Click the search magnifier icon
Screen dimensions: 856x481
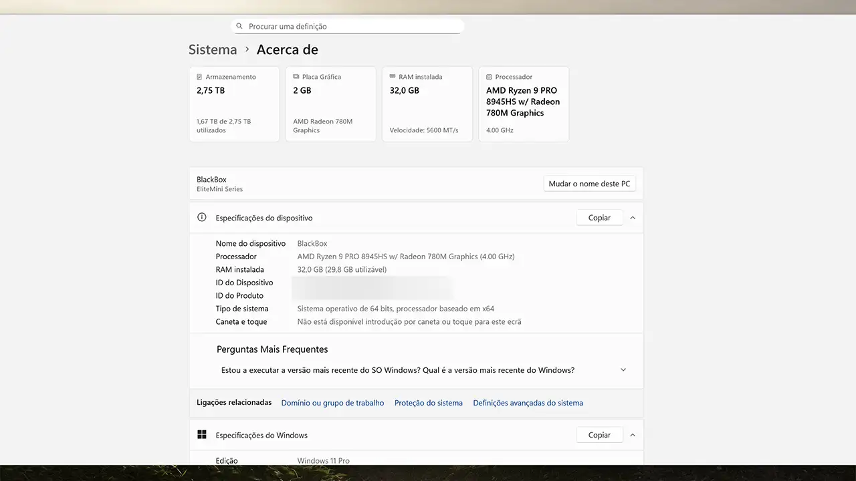239,27
